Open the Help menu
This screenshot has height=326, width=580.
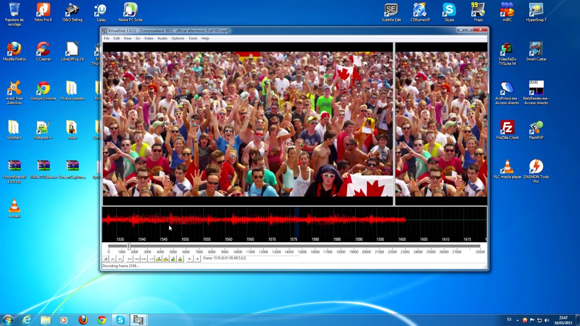pyautogui.click(x=205, y=38)
